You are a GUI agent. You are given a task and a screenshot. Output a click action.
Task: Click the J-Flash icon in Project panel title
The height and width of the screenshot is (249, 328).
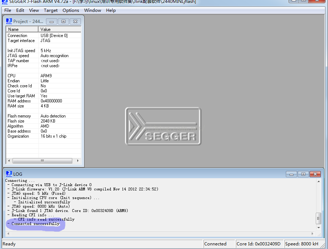9,21
